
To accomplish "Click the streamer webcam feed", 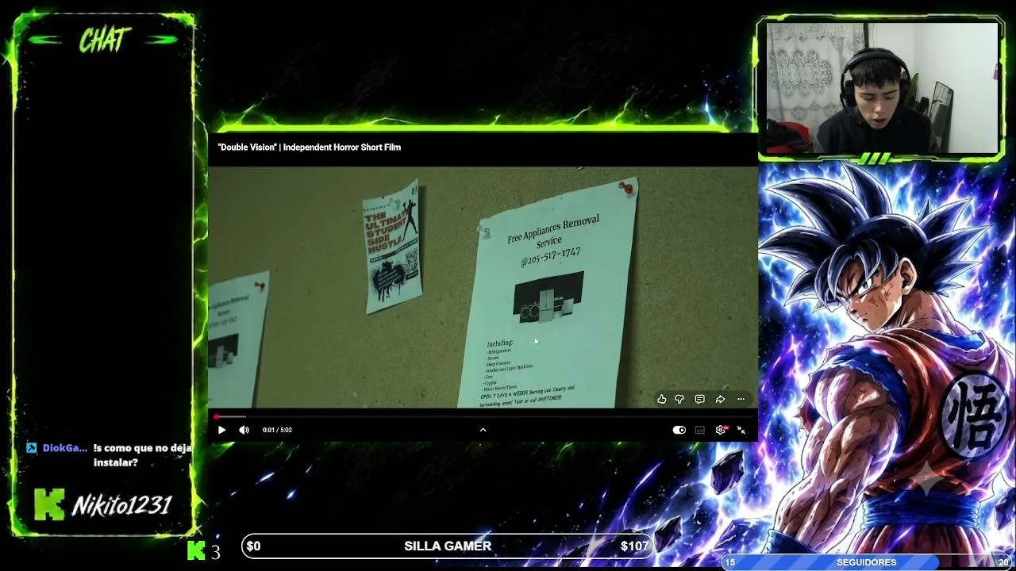I will click(x=881, y=87).
